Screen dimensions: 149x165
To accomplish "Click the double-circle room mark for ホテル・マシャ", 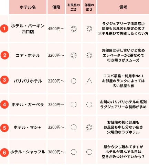I will (x=89, y=127).
